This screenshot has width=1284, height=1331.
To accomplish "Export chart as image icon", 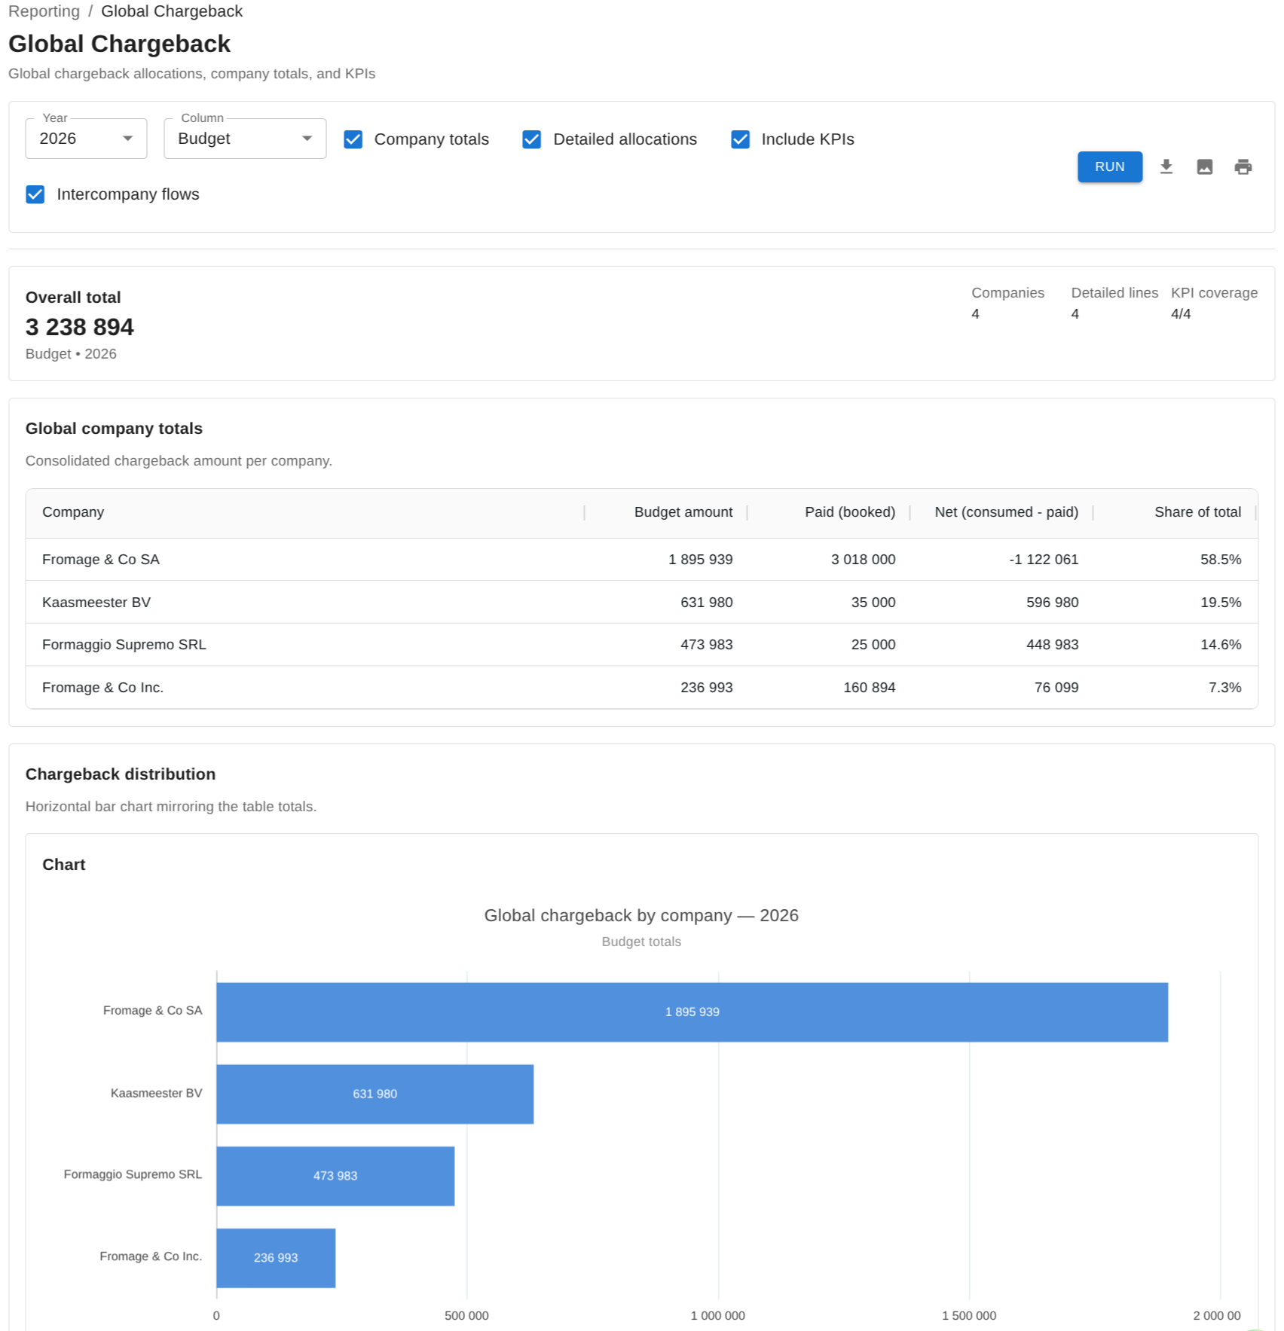I will 1204,166.
